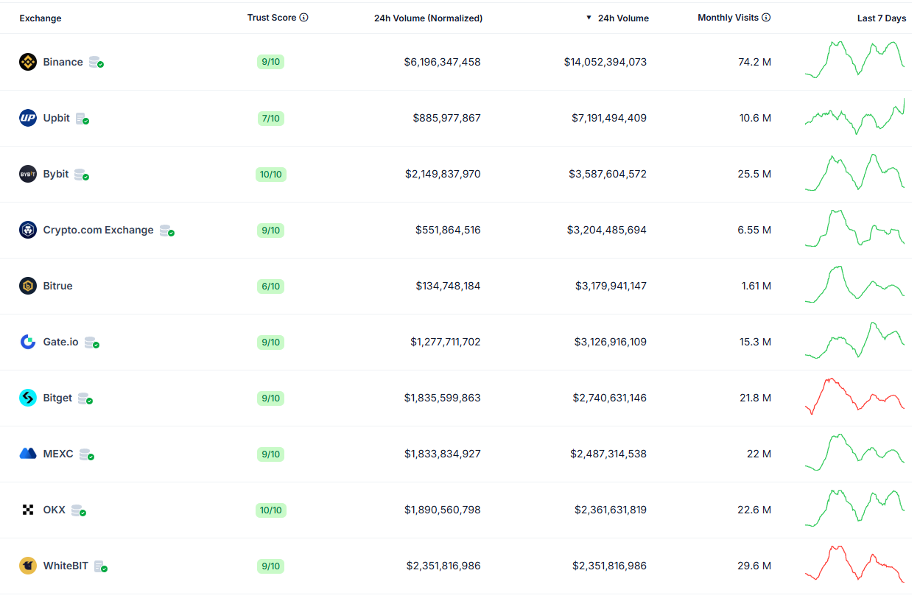Click the WhiteBIT logo icon

28,566
